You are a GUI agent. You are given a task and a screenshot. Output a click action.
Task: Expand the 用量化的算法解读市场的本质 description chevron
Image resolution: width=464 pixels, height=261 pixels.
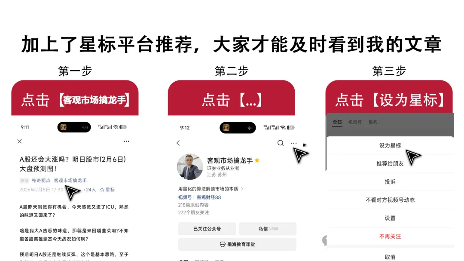[242, 189]
